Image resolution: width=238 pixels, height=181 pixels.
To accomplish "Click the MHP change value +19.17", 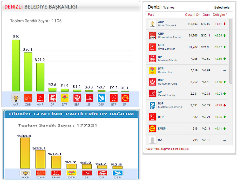I will 218,47.
